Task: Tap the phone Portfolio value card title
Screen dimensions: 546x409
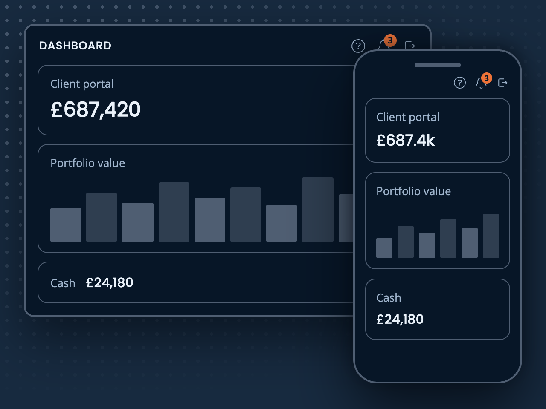Action: (x=414, y=191)
